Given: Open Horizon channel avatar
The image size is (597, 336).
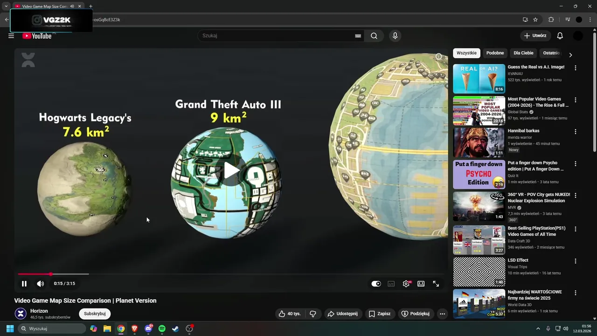Looking at the screenshot, I should click(x=21, y=314).
